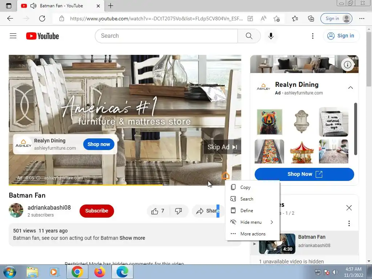Image resolution: width=372 pixels, height=279 pixels.
Task: Open Windows Explorer from the taskbar
Action: tap(32, 272)
